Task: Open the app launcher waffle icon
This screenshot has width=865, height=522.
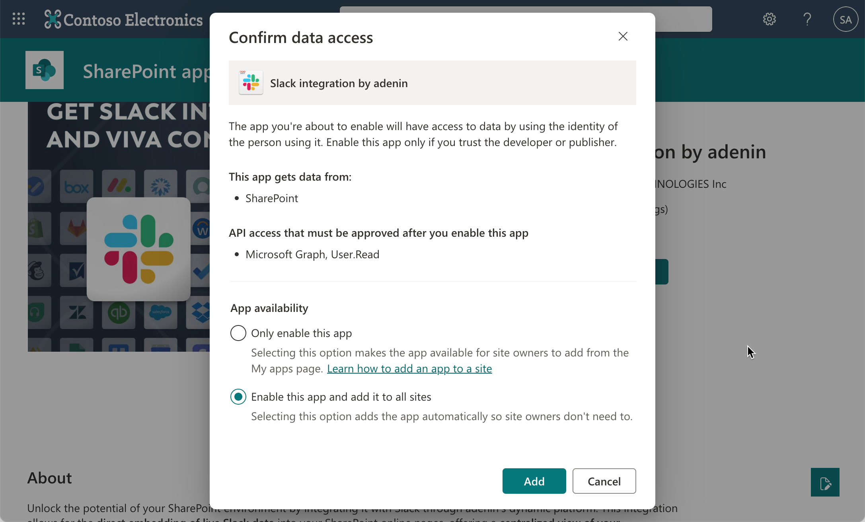Action: click(19, 19)
